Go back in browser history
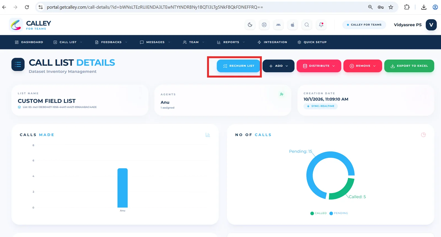The width and height of the screenshot is (441, 237). (x=4, y=7)
